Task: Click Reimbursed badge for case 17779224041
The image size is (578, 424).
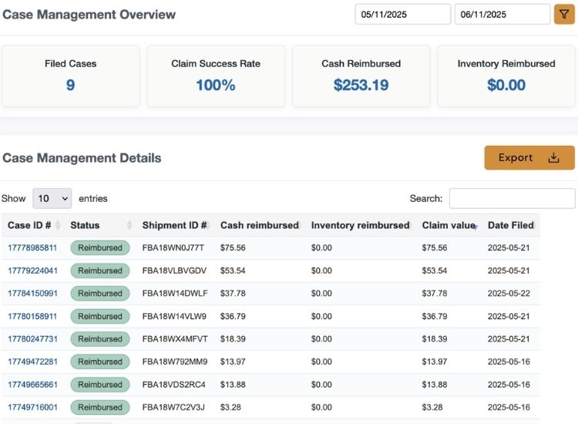Action: pos(100,271)
